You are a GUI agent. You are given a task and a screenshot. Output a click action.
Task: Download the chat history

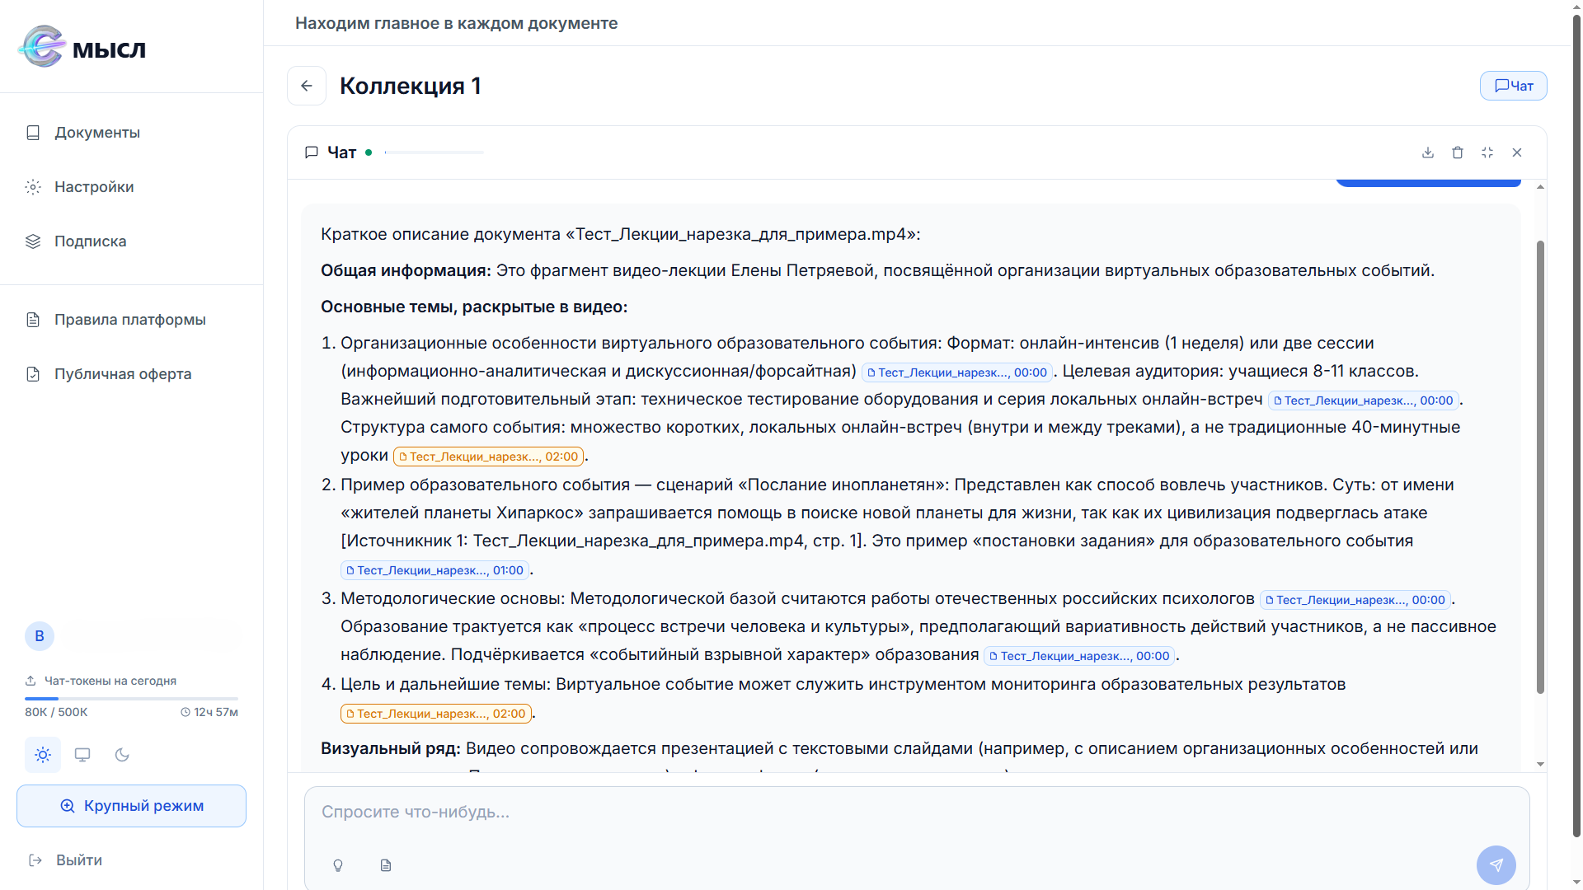pos(1428,152)
